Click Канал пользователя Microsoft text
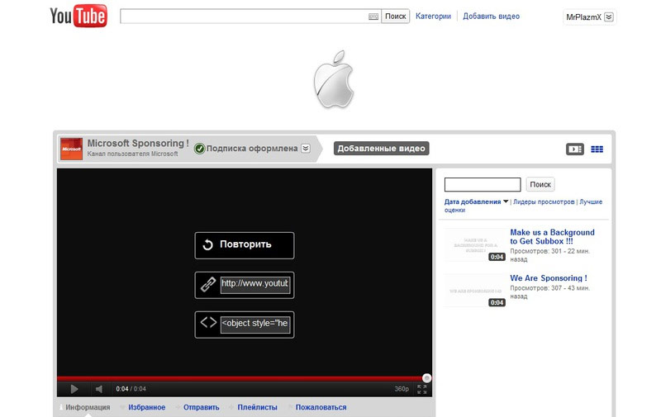 132,154
